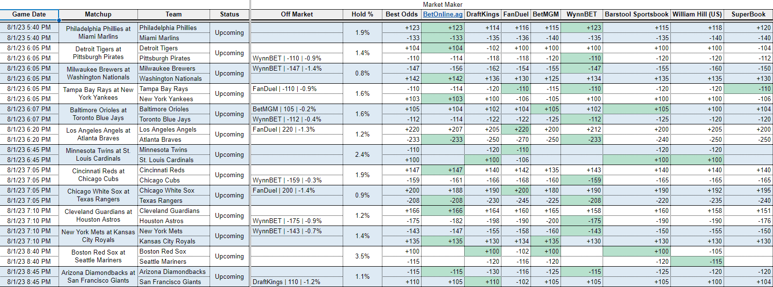Click Los Angeles Angels at Atlanta Braves matchup
This screenshot has width=773, height=287.
[98, 134]
